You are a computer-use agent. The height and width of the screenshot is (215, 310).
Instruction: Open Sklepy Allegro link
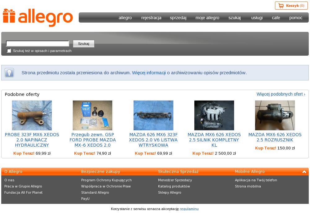[x=170, y=192]
